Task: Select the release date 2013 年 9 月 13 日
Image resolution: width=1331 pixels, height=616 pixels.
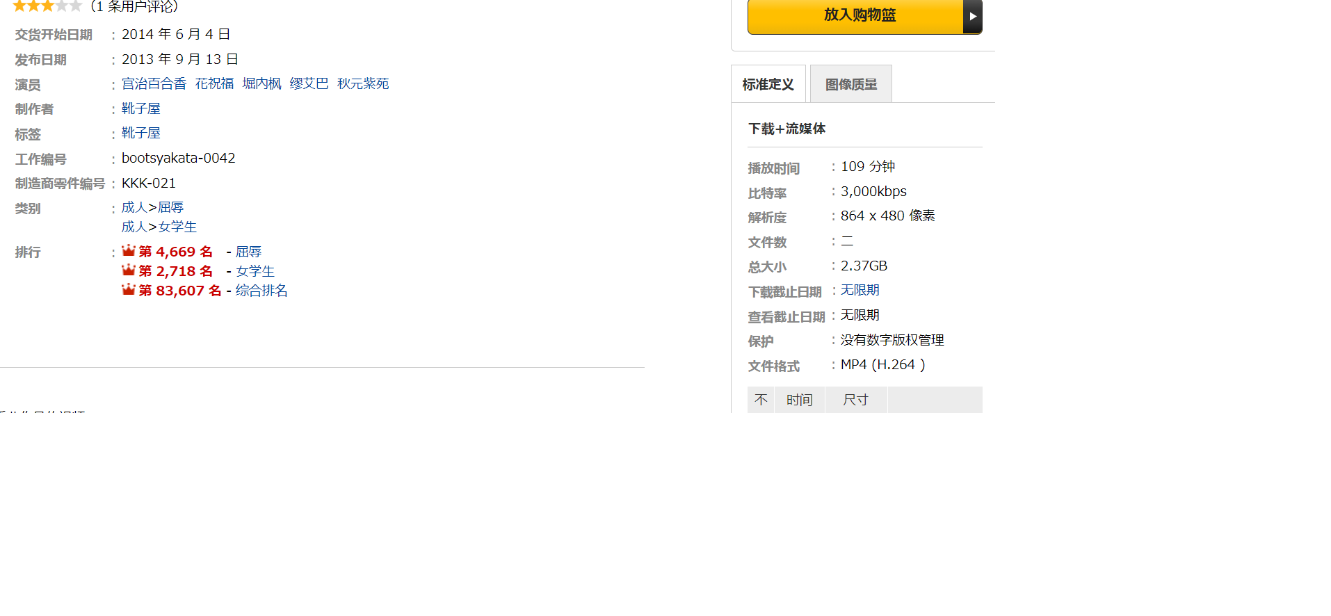Action: [x=180, y=59]
